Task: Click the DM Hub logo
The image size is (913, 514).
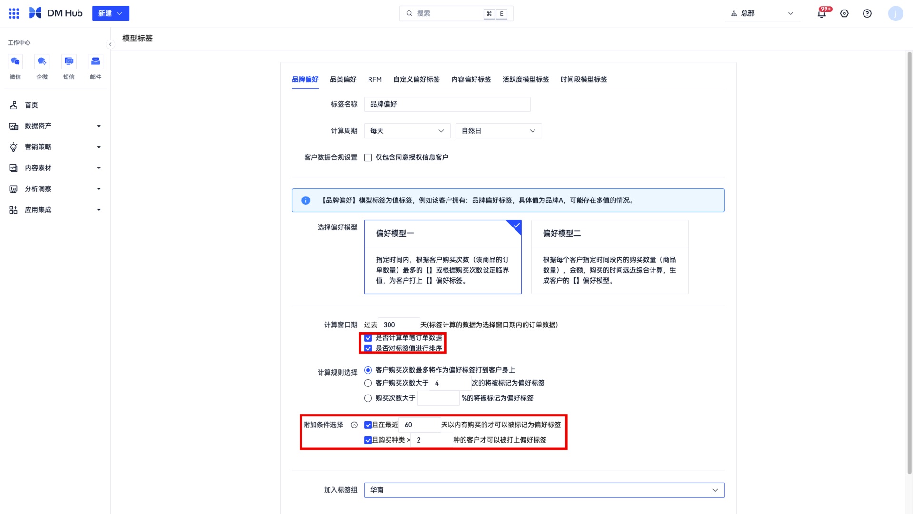Action: point(56,13)
